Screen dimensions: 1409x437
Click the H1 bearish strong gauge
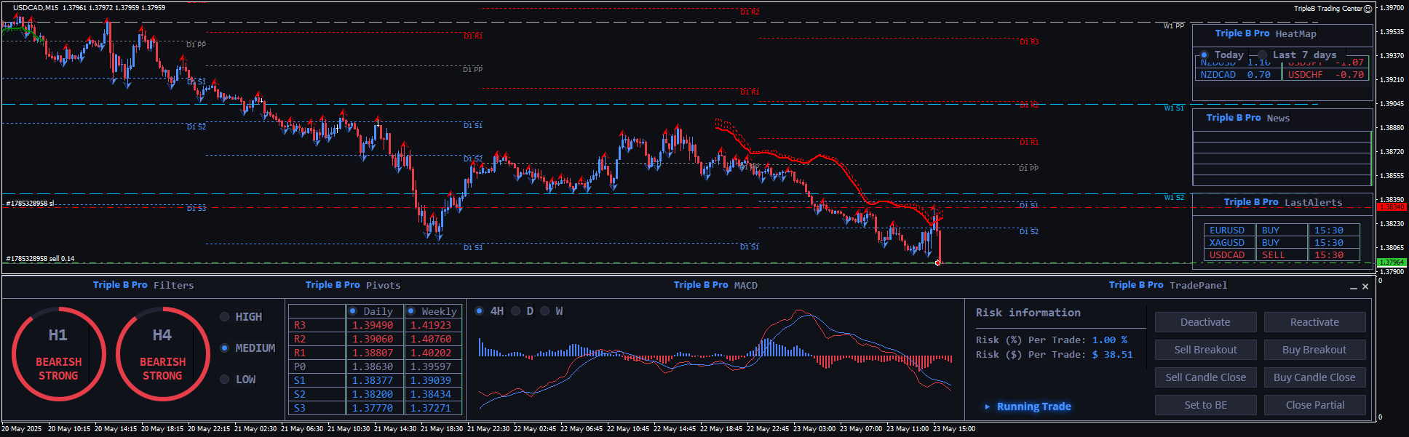point(58,354)
